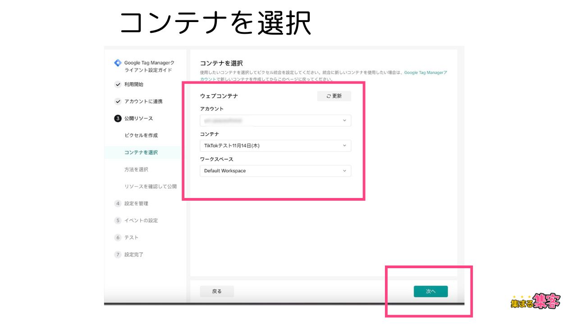Go to イベントの設定 step
The image size is (577, 324).
pyautogui.click(x=141, y=220)
